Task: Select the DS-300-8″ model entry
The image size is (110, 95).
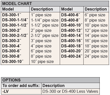Action: 12,56
